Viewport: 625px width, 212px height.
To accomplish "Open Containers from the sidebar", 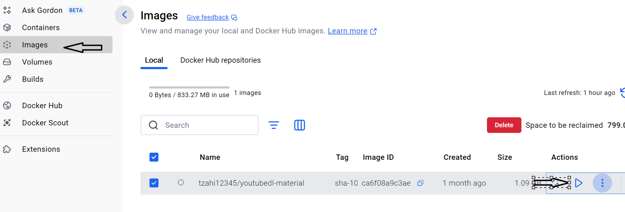I will pyautogui.click(x=41, y=28).
